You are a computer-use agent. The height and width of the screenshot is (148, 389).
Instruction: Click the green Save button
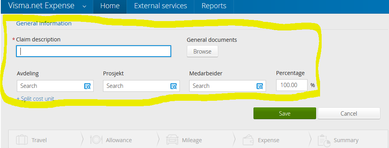point(284,113)
